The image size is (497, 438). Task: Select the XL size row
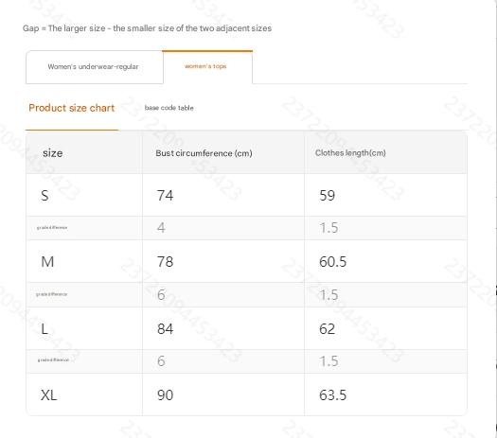(x=246, y=394)
